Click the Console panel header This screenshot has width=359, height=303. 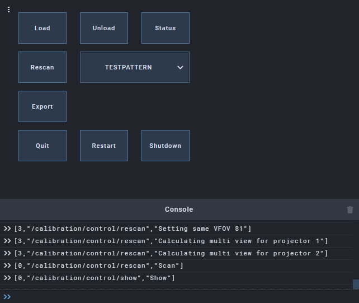coord(179,209)
